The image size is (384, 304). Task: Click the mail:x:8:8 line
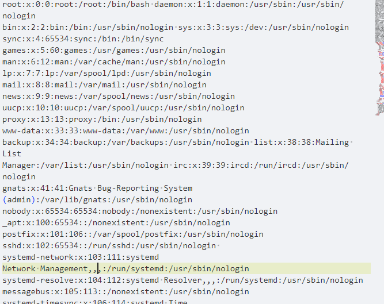[x=104, y=85]
